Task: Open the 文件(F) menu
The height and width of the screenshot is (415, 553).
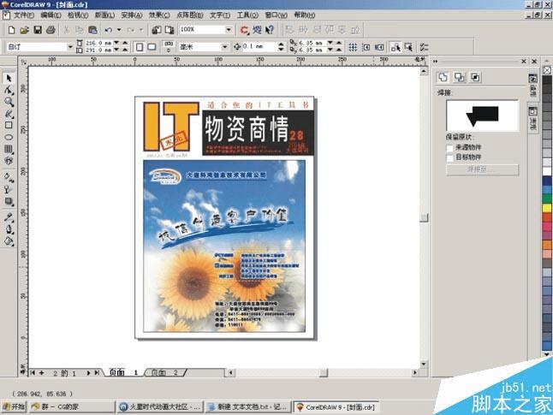Action: tap(24, 15)
